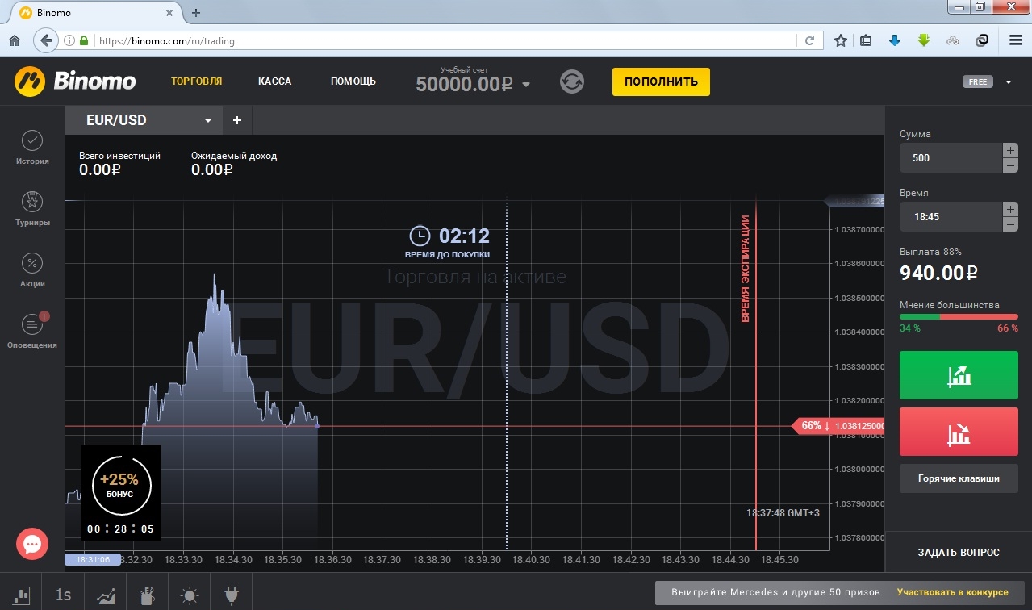This screenshot has height=610, width=1032.
Task: Click the Binomo logo
Action: click(x=75, y=81)
